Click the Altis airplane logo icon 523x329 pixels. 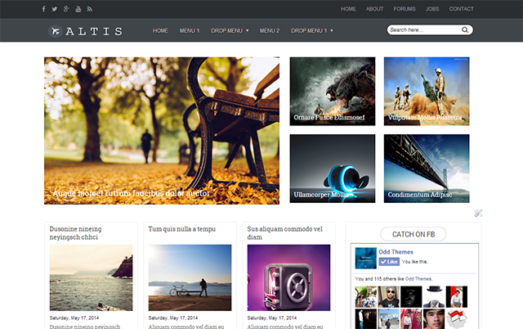[55, 31]
